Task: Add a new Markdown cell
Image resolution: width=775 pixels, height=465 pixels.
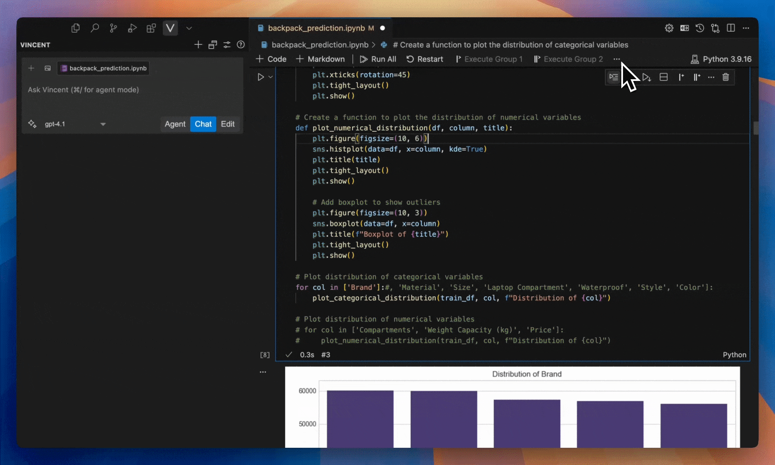Action: [x=320, y=59]
